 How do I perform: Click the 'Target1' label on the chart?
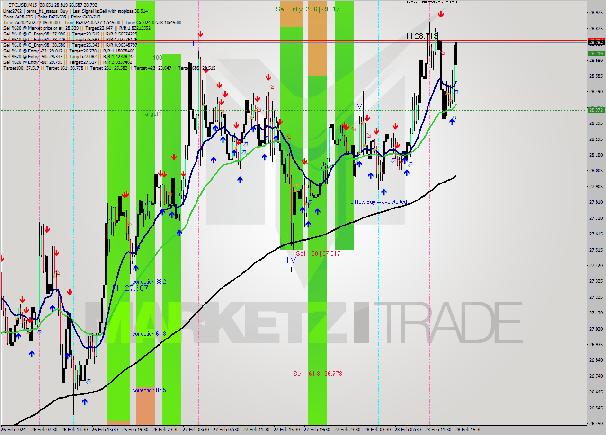[151, 114]
